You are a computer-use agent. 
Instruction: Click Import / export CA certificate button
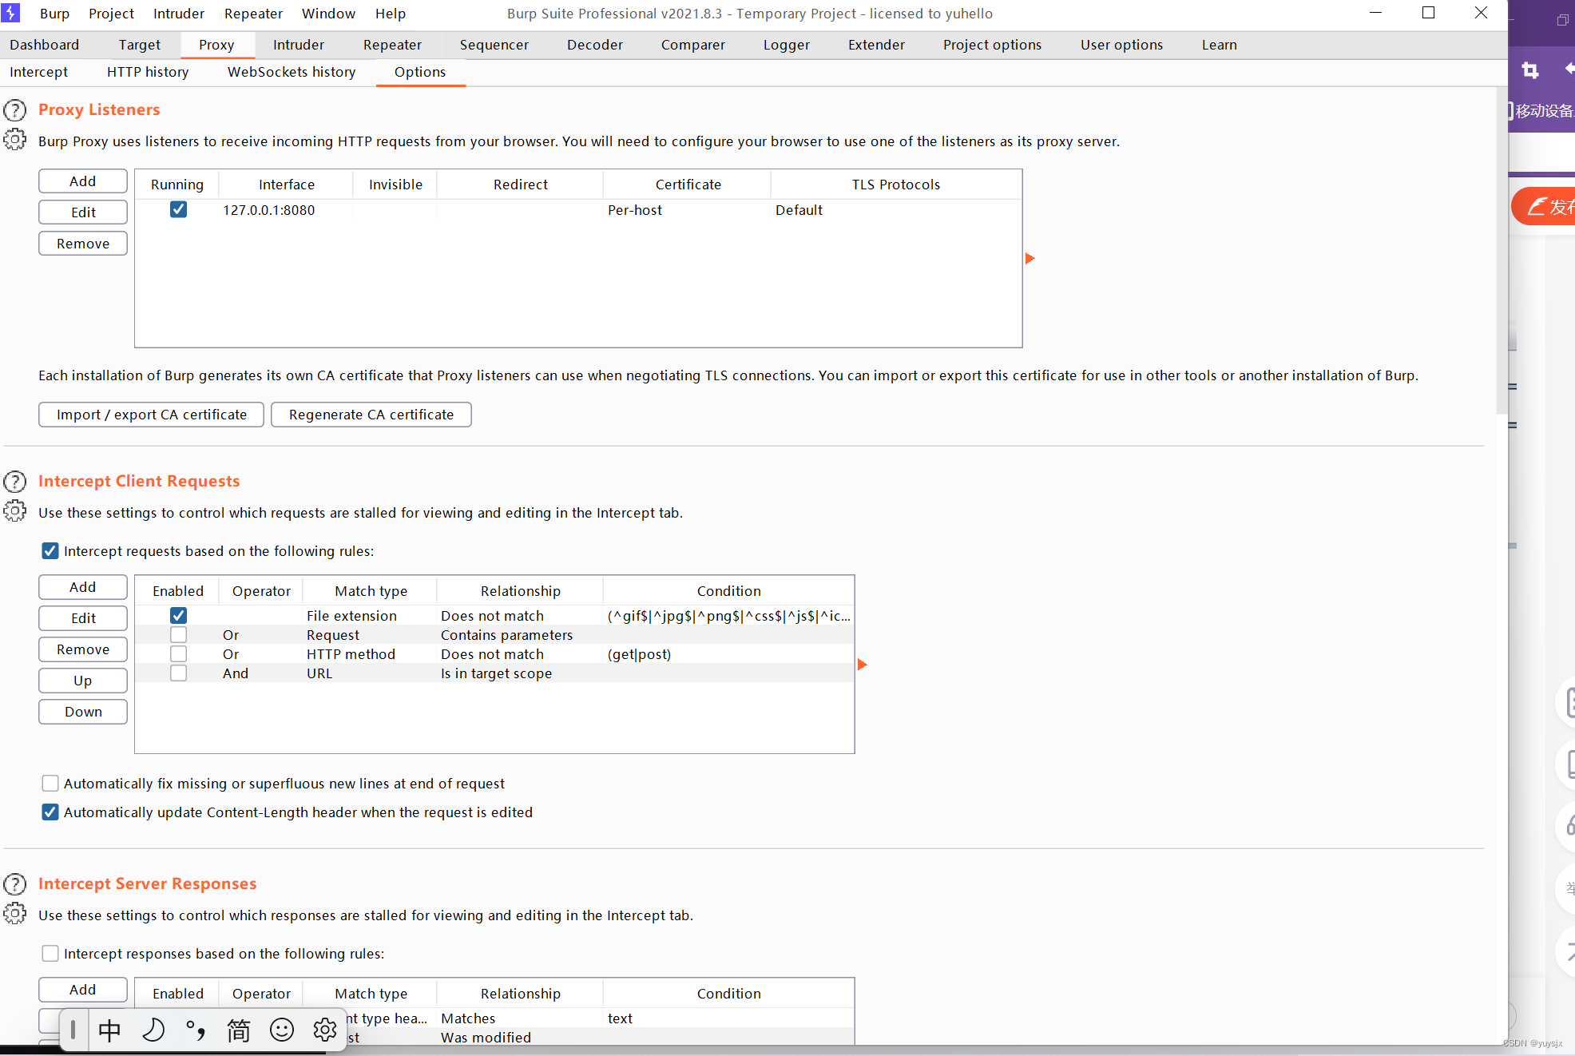click(151, 415)
